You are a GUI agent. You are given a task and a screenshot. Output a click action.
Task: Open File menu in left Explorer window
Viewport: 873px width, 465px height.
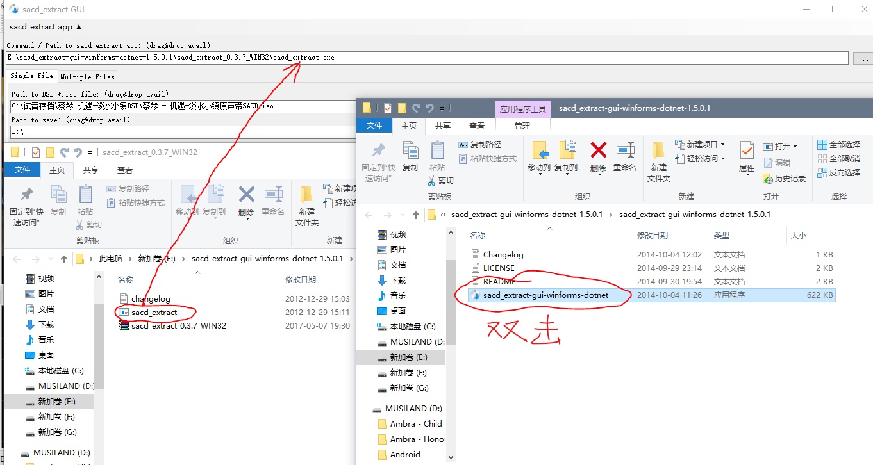[22, 170]
